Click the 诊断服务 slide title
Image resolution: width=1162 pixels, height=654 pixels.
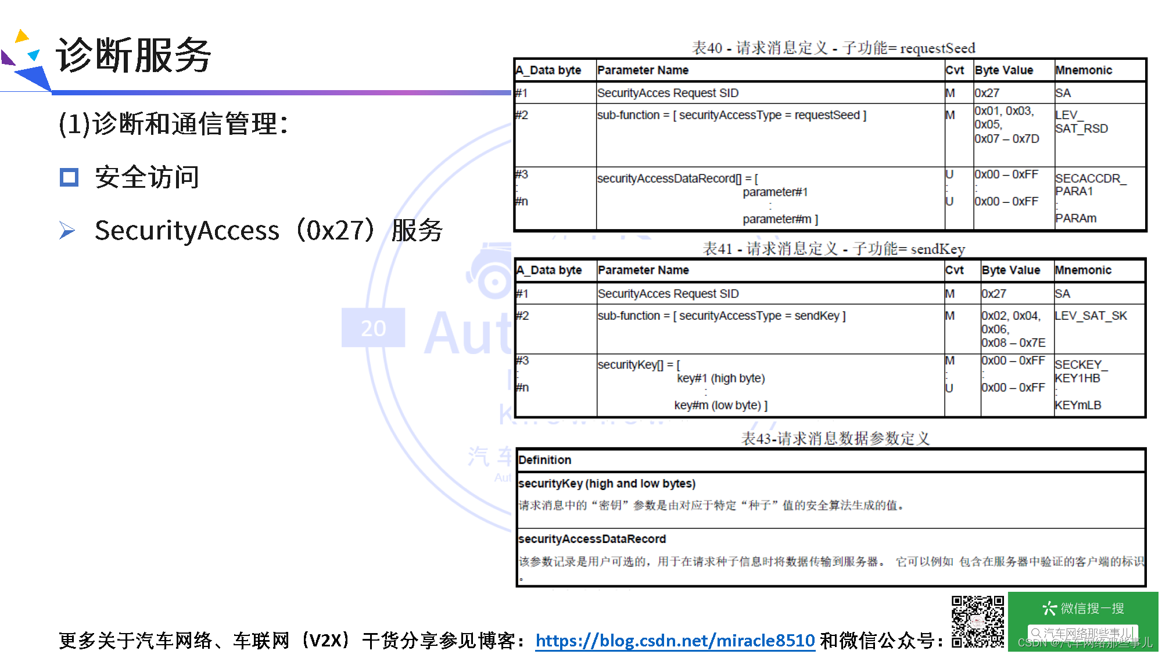click(134, 56)
